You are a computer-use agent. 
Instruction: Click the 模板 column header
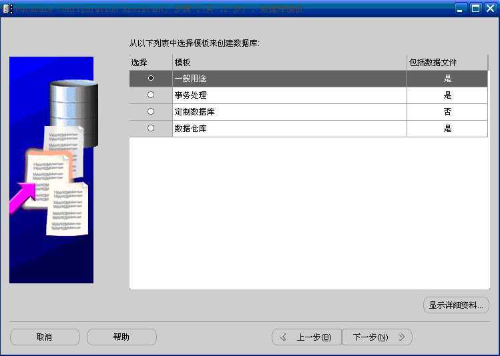pyautogui.click(x=290, y=63)
